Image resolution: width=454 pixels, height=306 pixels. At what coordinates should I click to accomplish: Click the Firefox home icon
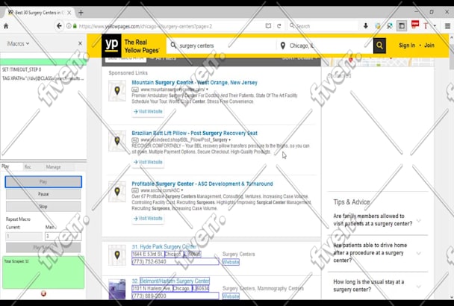coord(6,26)
